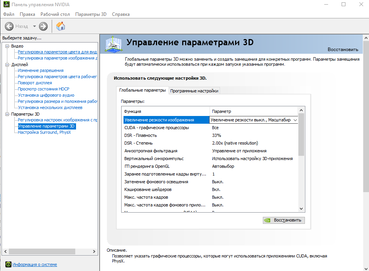
Task: Click the green Back arrow icon
Action: [x=9, y=26]
